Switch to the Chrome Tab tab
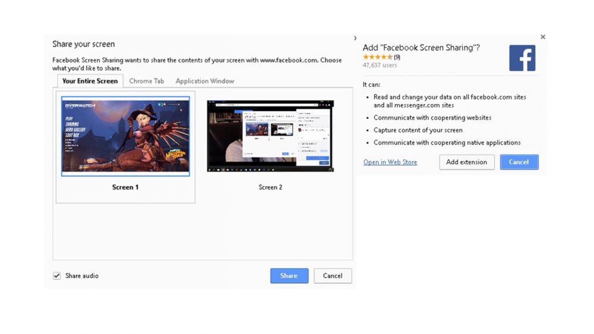Viewport: 594px width, 334px height. coord(146,81)
